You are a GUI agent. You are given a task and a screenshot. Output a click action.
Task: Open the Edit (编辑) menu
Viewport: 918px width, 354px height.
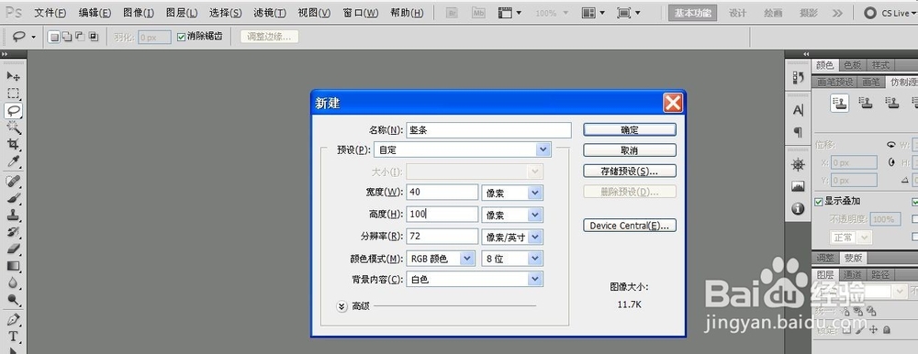pyautogui.click(x=95, y=13)
